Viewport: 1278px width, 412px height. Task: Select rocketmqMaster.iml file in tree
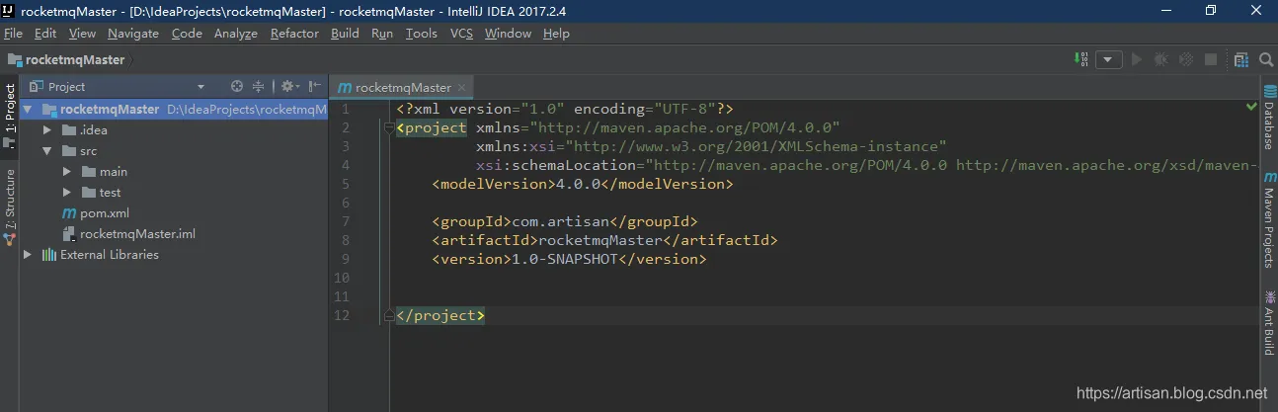point(137,234)
